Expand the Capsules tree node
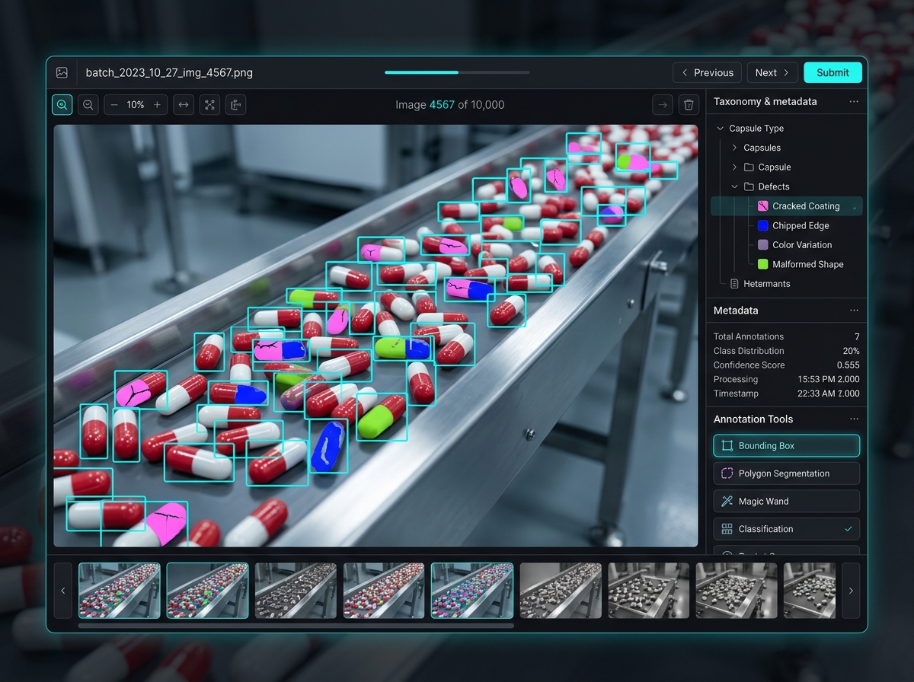This screenshot has width=914, height=682. point(734,148)
